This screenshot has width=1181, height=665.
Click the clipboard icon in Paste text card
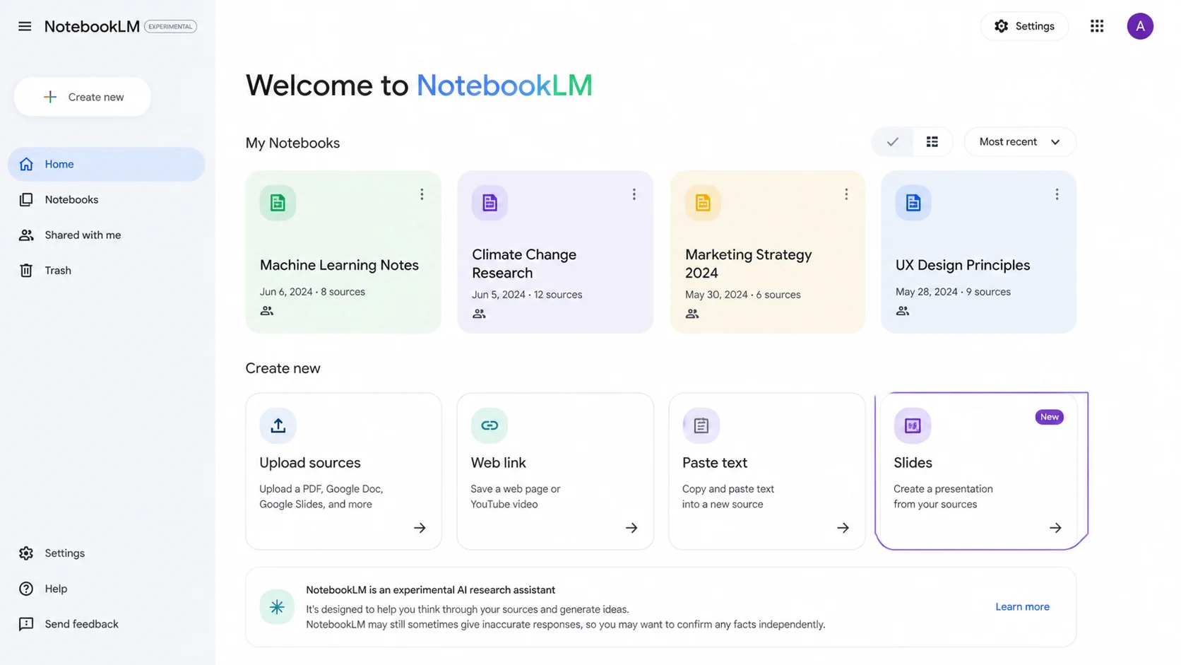click(701, 425)
